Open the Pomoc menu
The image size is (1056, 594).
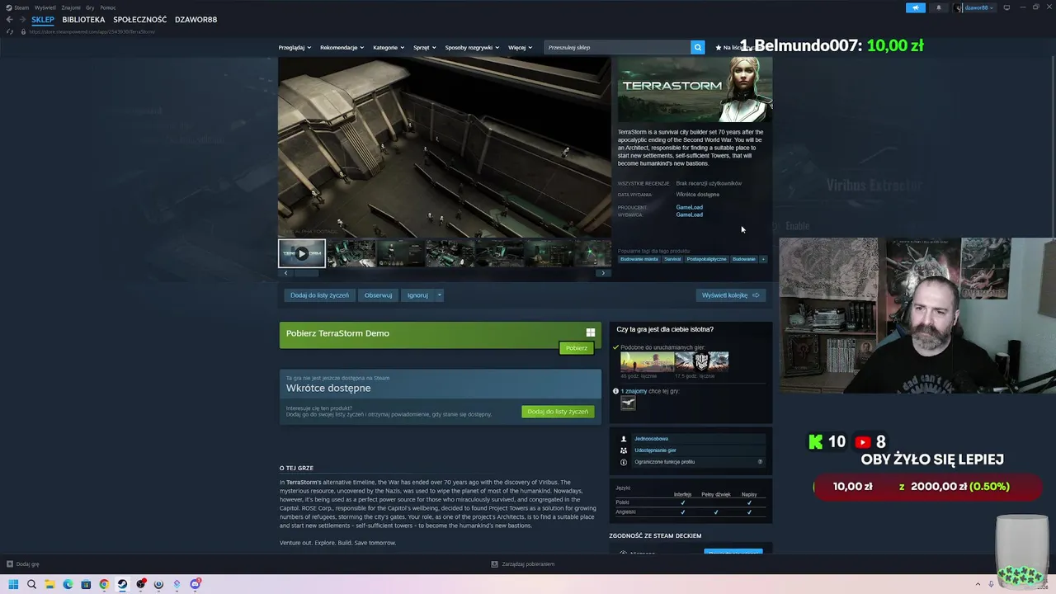(108, 7)
